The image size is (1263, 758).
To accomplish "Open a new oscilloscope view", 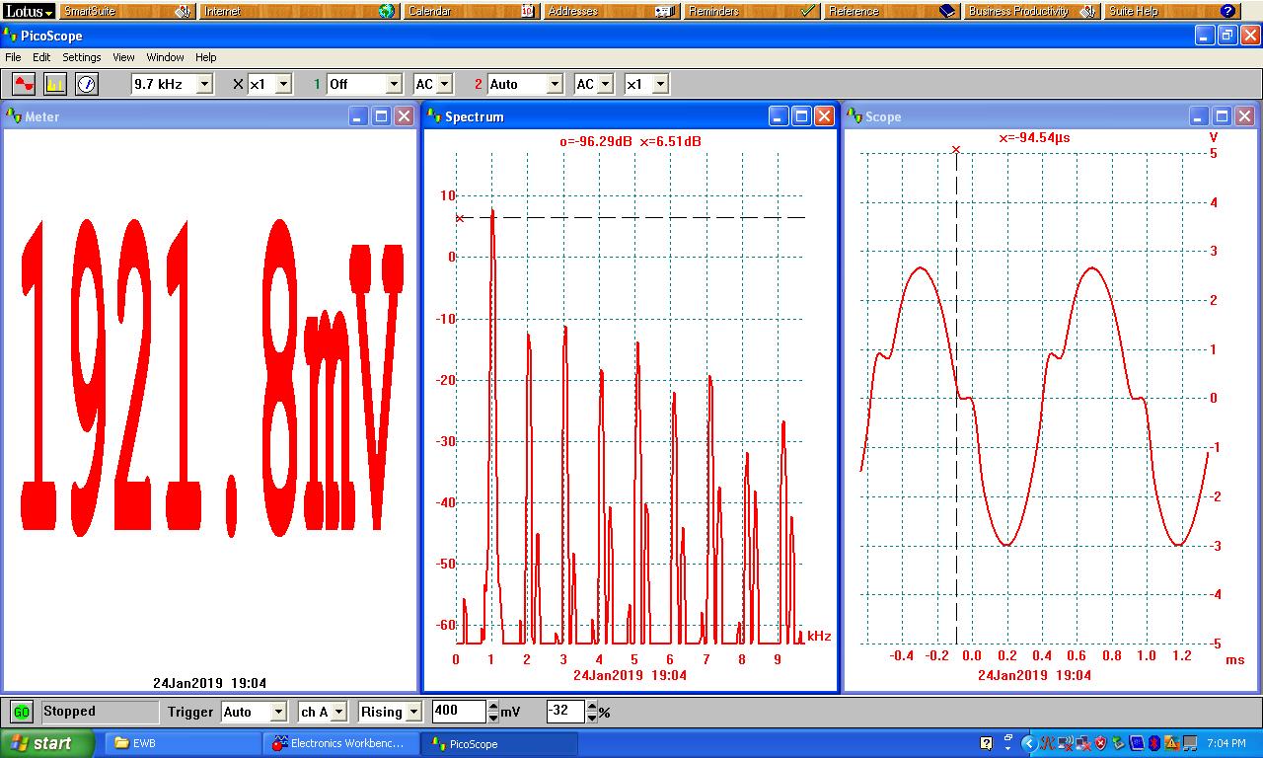I will pos(24,84).
